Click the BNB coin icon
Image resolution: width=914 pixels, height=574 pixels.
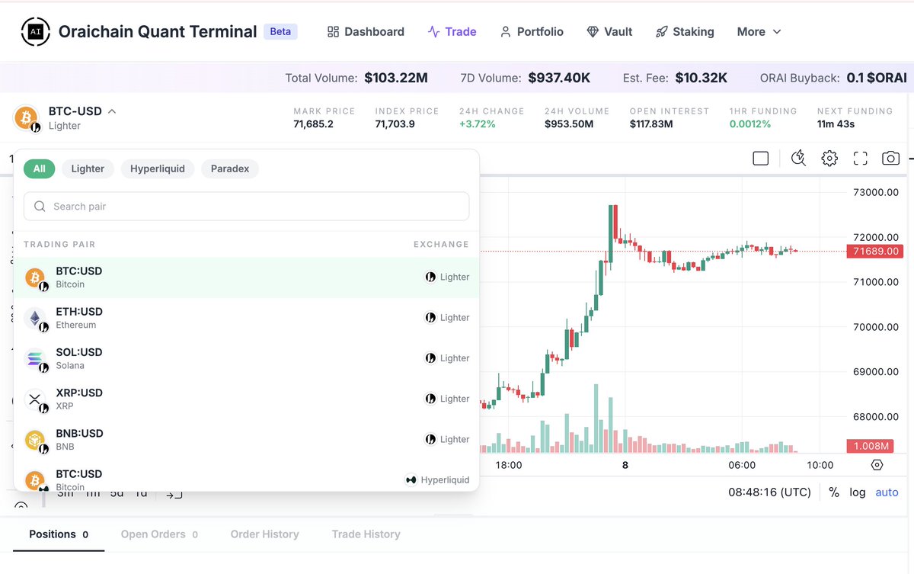(36, 439)
